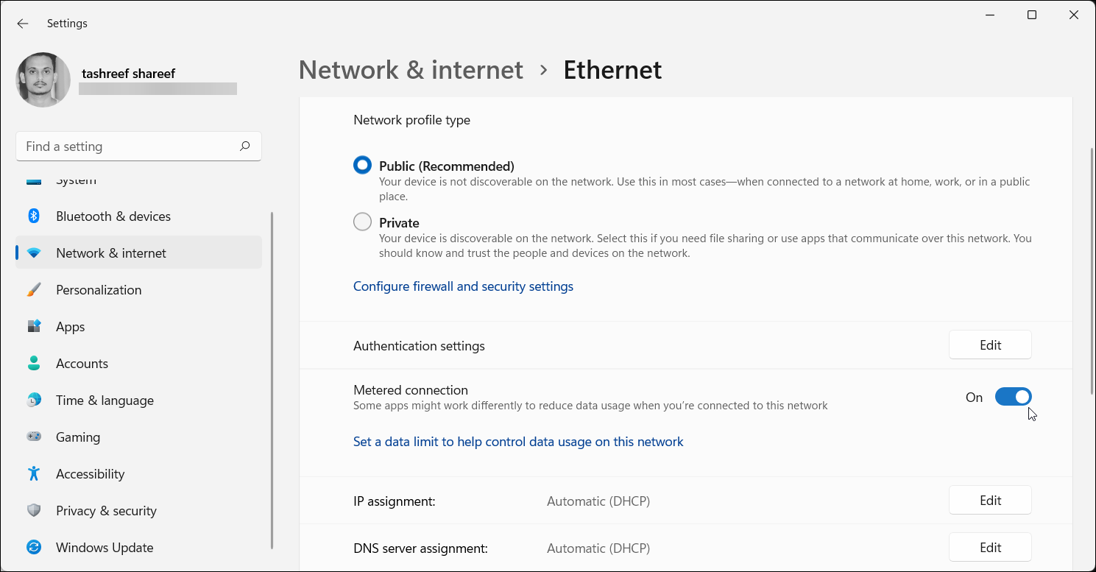The image size is (1096, 572).
Task: Open the data limit settings link
Action: tap(518, 441)
